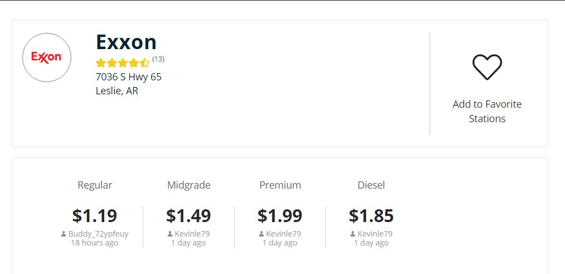Select the $1.49 Midgrade price

tap(188, 215)
